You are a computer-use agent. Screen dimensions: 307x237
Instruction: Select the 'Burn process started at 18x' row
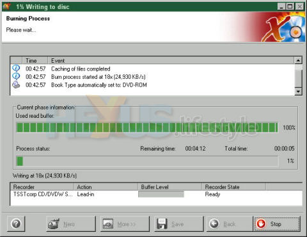(x=152, y=77)
